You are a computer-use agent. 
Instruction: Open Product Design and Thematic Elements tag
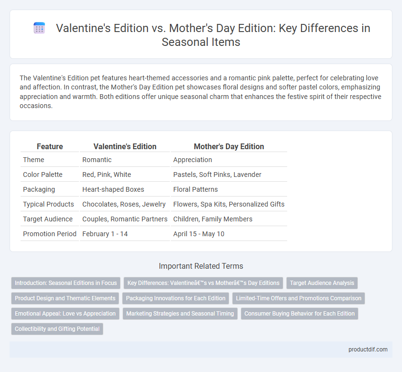click(x=65, y=298)
